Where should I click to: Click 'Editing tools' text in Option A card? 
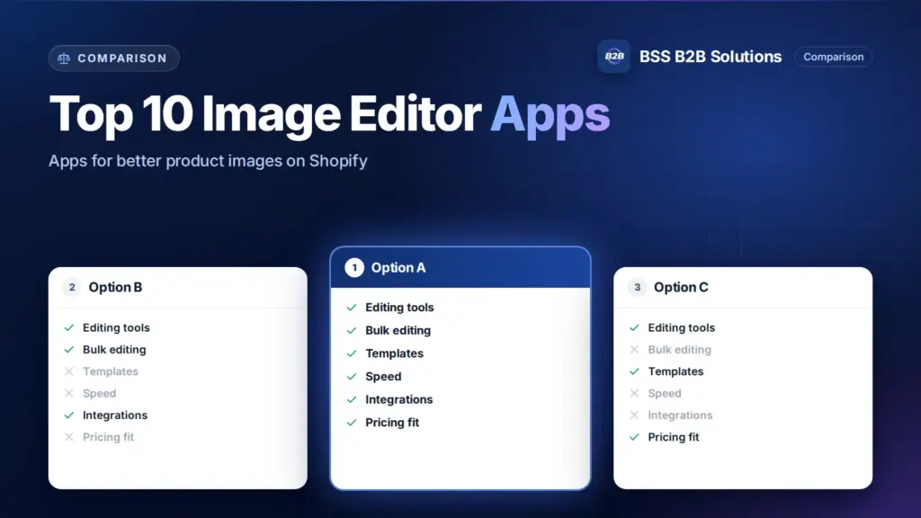point(399,308)
